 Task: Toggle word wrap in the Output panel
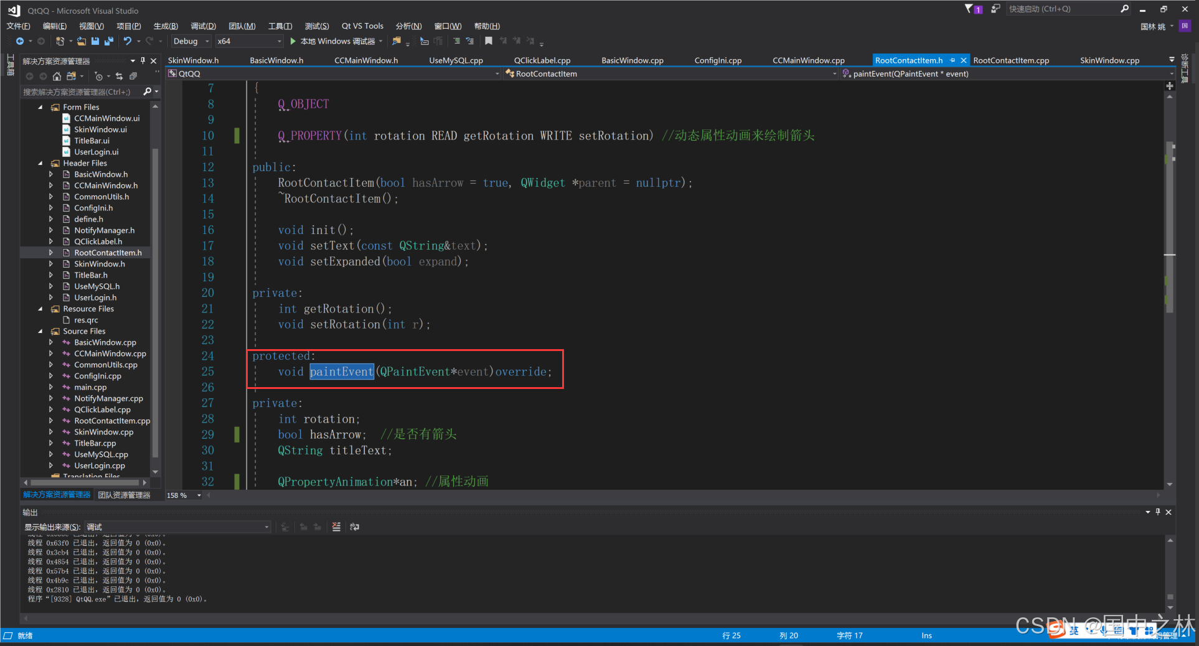click(354, 527)
